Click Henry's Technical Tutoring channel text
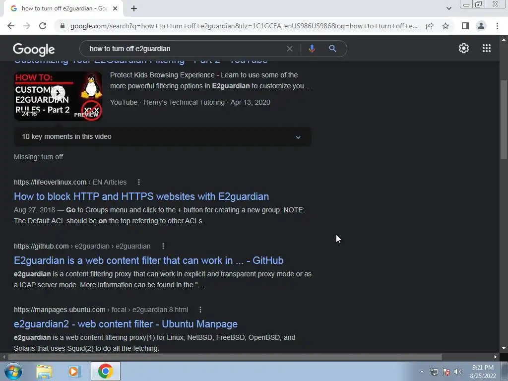The width and height of the screenshot is (508, 381). (184, 102)
